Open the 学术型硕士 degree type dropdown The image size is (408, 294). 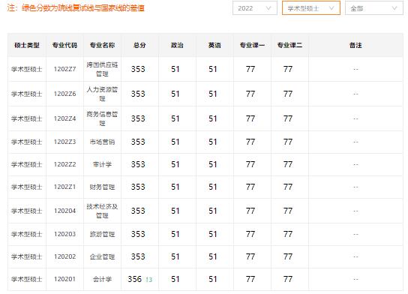click(x=311, y=8)
